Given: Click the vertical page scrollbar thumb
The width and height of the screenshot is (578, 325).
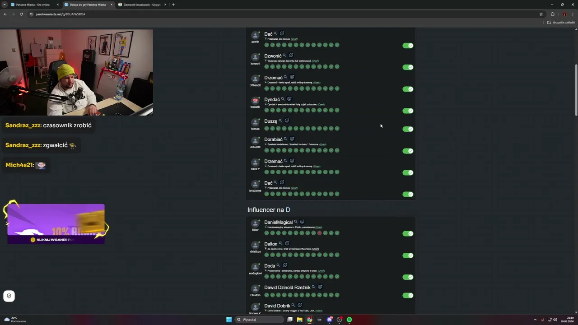Looking at the screenshot, I should (576, 90).
